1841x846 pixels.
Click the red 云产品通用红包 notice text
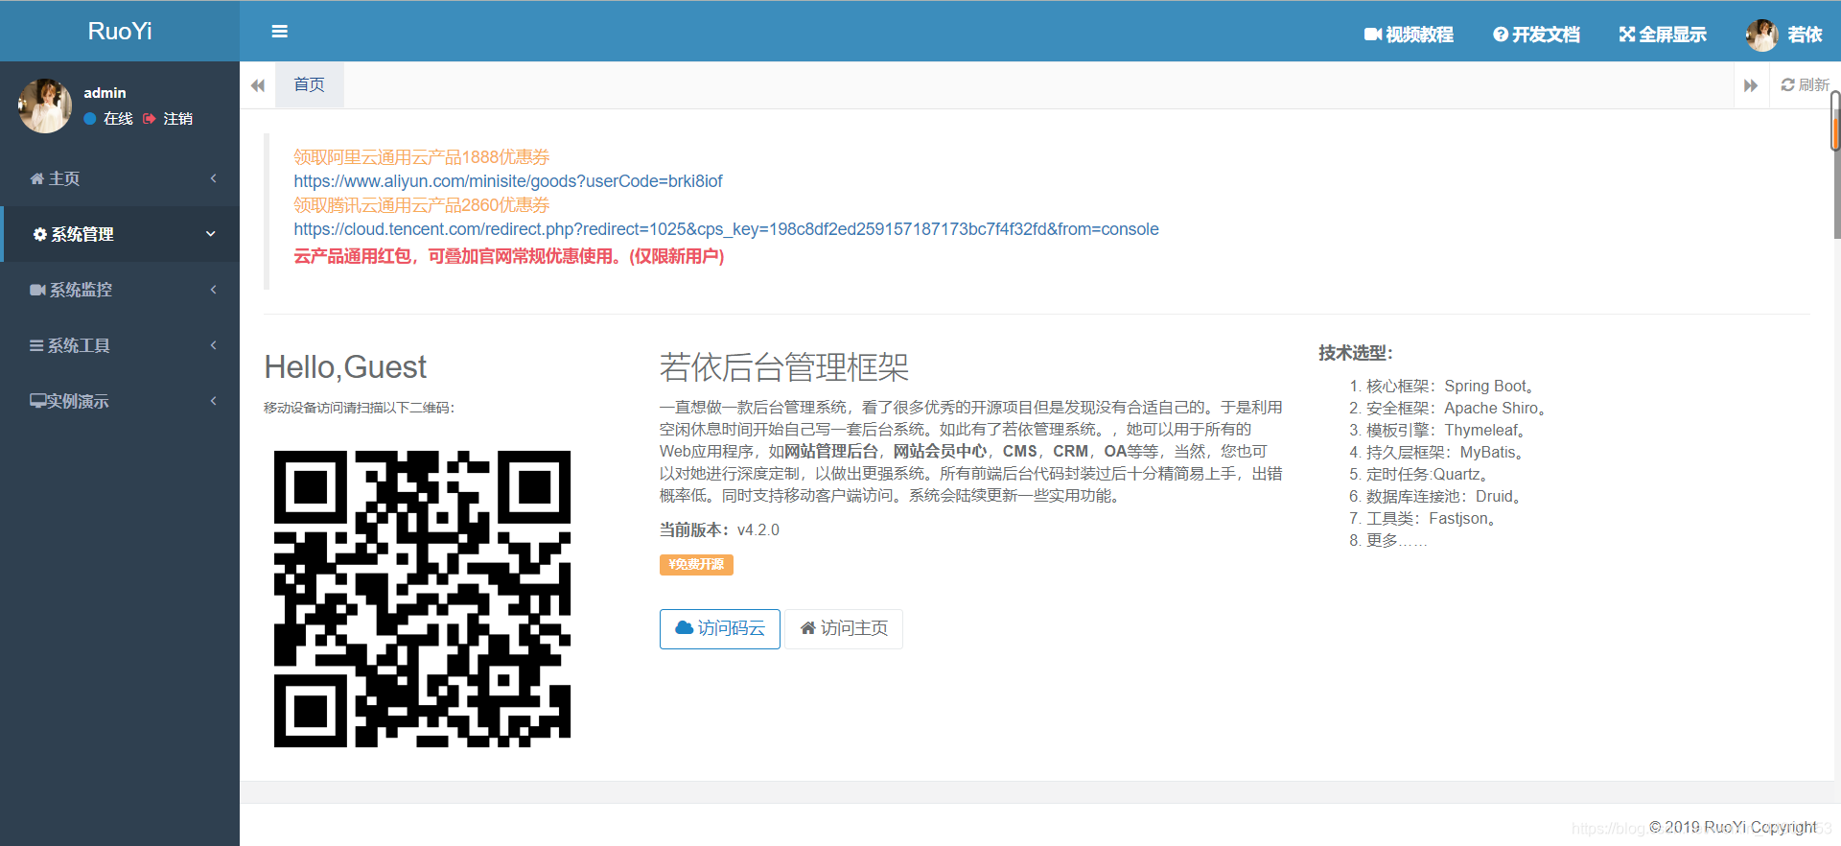coord(509,256)
